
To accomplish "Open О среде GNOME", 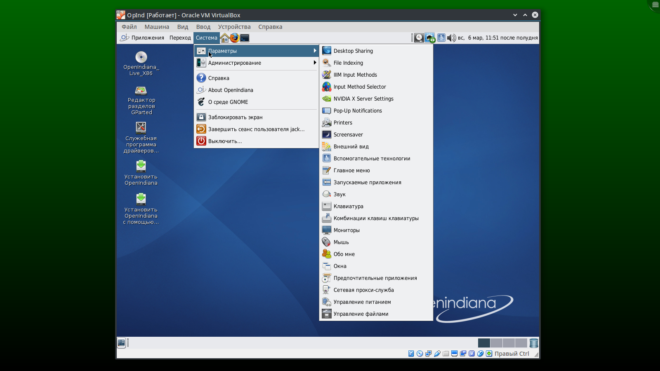I will click(257, 102).
